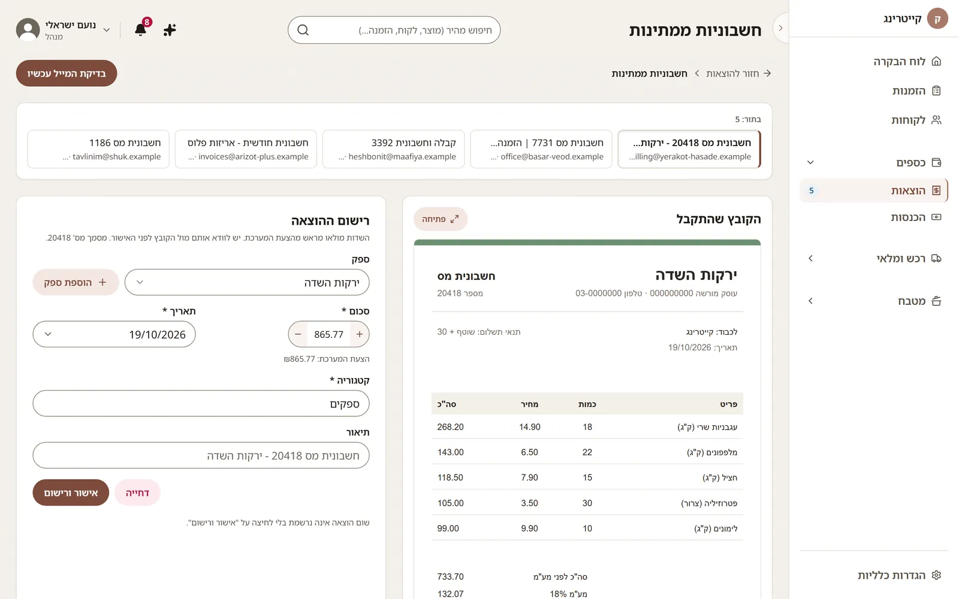The height and width of the screenshot is (599, 959).
Task: Click the plus icon on הוספת ספק
Action: pyautogui.click(x=102, y=282)
